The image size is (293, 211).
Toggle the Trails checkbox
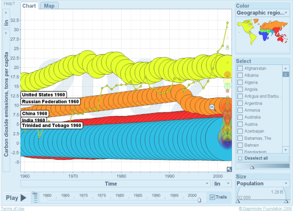212,197
